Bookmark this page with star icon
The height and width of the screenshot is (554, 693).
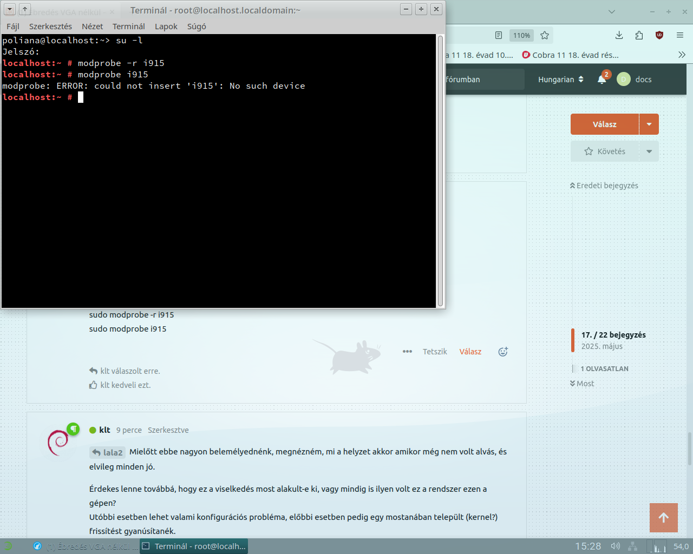(545, 35)
